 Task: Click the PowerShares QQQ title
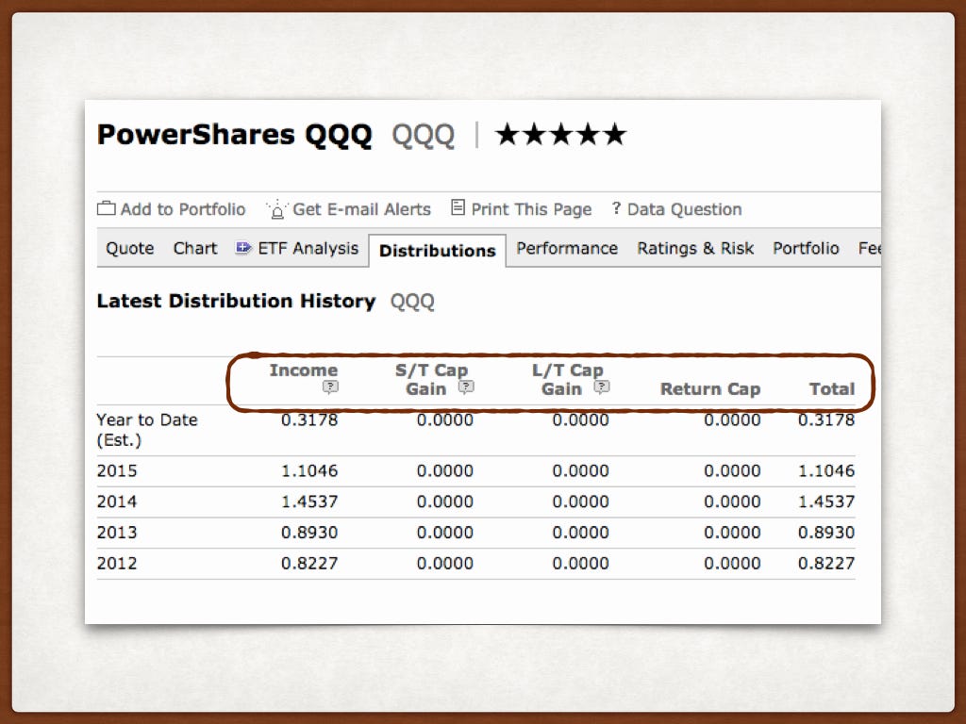[x=235, y=135]
